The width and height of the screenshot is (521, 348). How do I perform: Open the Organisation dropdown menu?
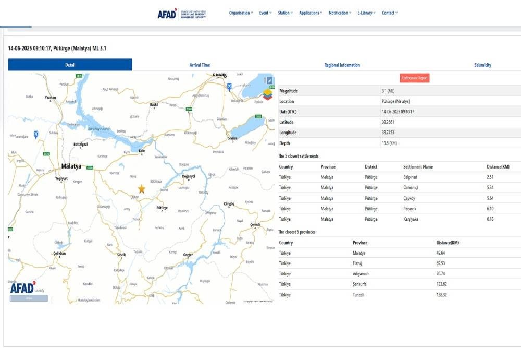[x=240, y=13]
